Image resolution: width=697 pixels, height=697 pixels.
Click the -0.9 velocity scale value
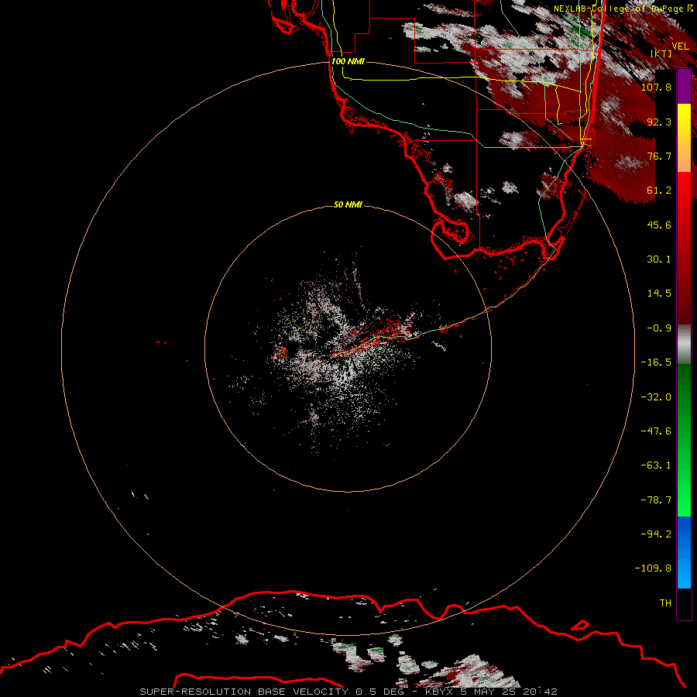659,328
